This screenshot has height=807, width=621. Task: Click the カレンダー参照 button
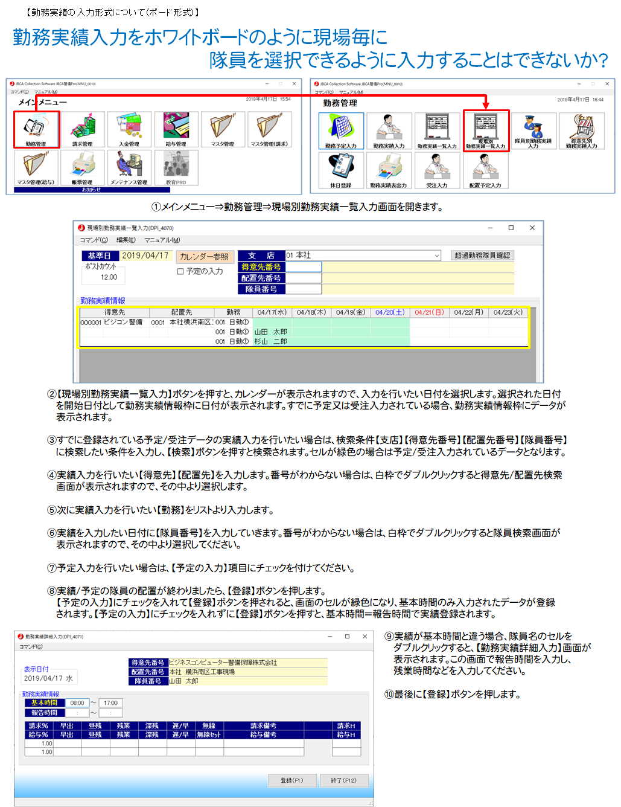(x=204, y=257)
